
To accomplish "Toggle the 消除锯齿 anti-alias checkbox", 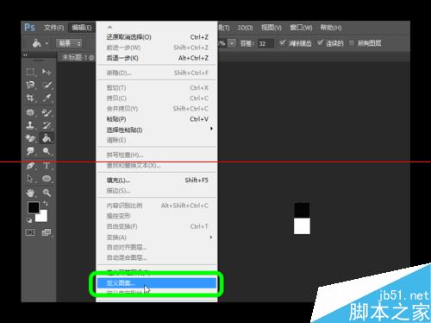I will [282, 43].
